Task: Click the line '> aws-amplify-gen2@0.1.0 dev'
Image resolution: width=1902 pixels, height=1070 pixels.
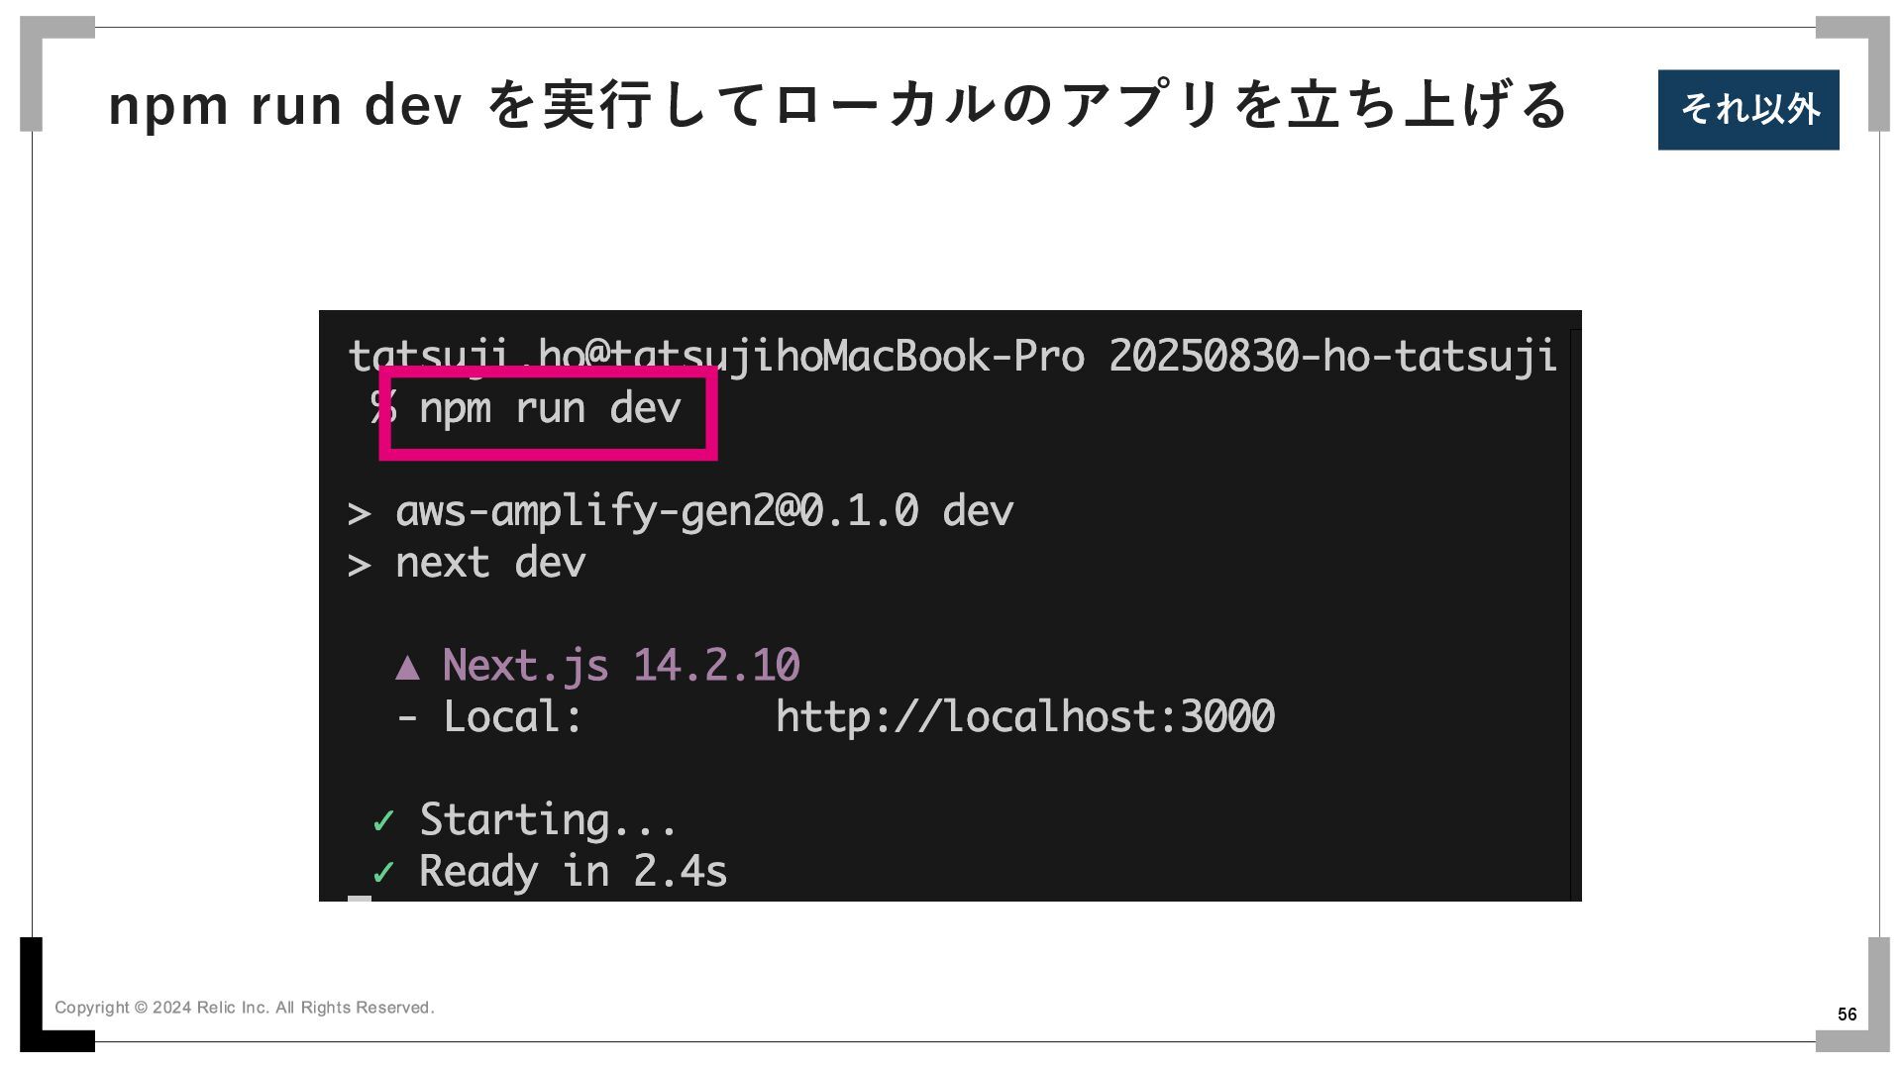Action: click(681, 511)
